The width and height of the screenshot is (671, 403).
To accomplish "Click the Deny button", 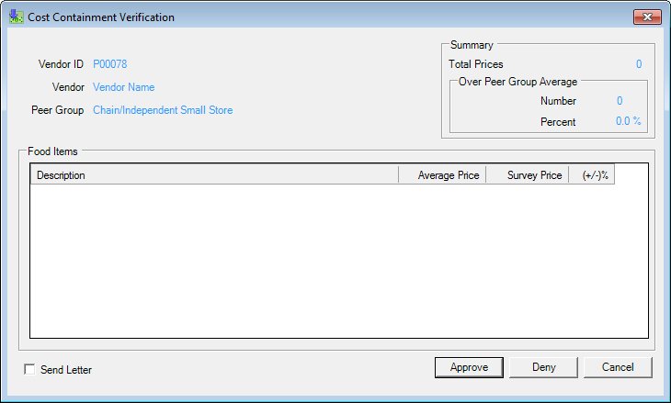I will 543,367.
